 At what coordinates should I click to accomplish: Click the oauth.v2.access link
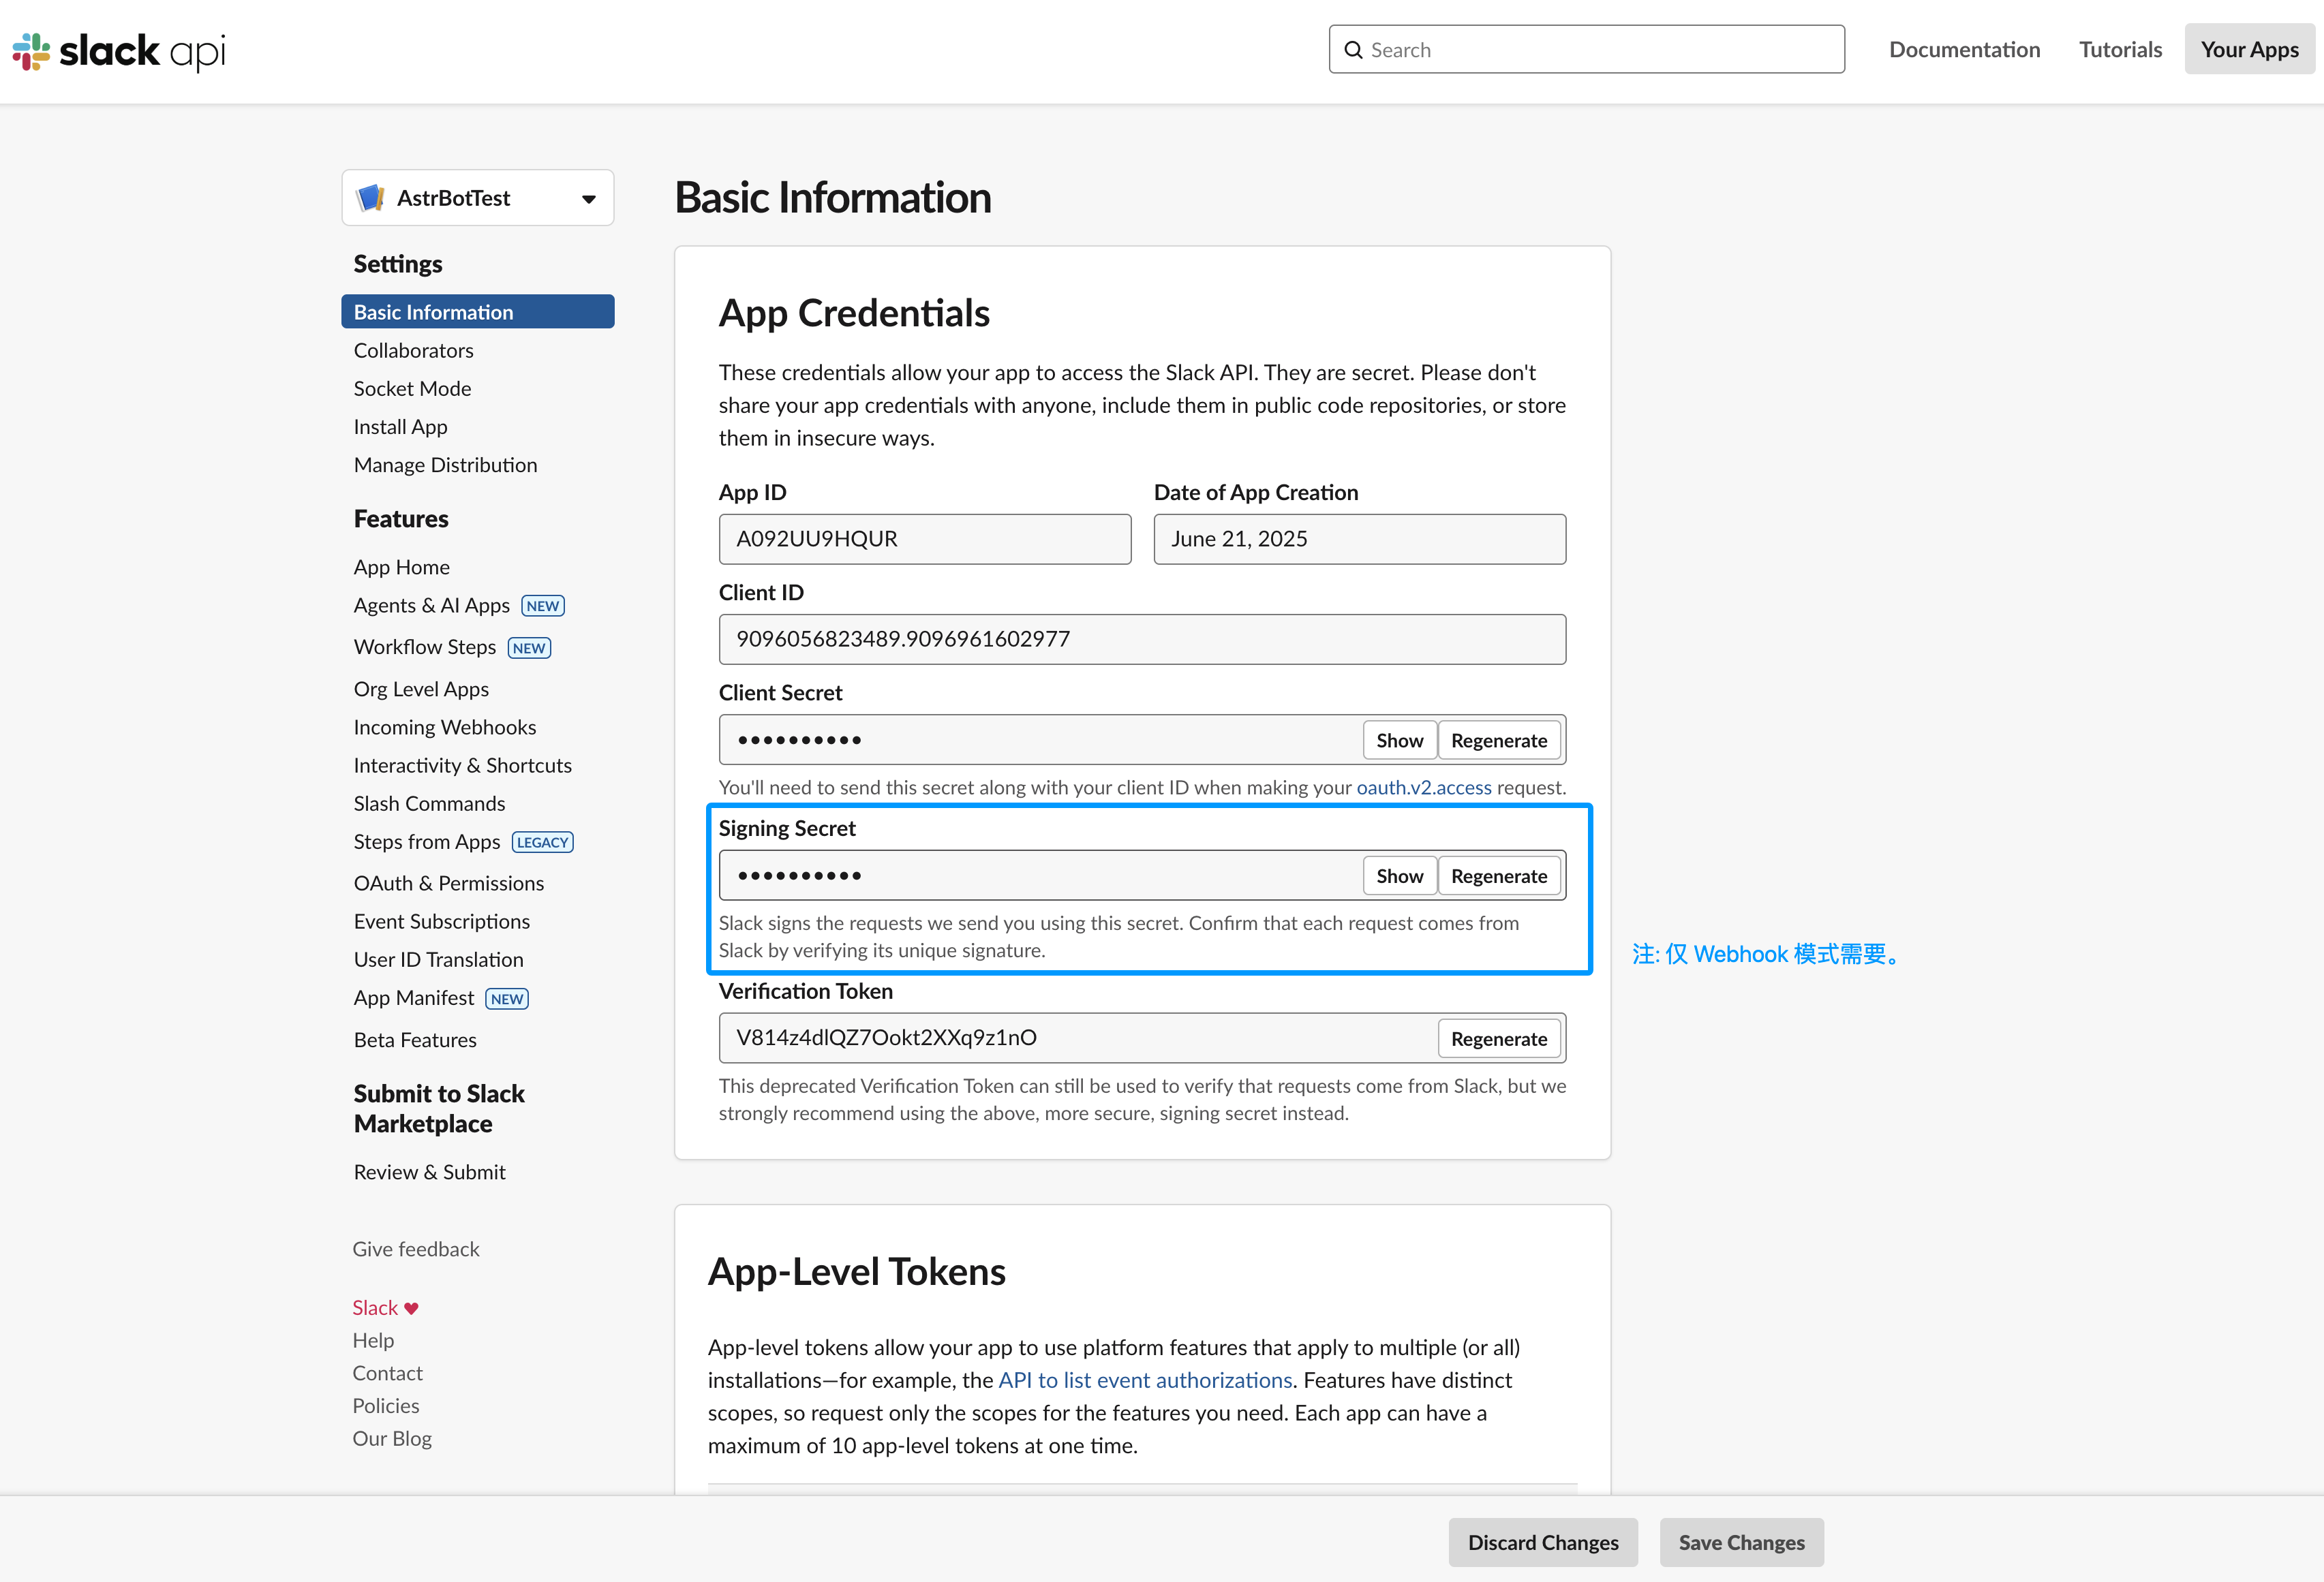click(1423, 788)
